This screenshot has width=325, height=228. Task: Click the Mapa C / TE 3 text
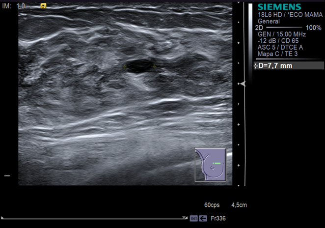277,54
